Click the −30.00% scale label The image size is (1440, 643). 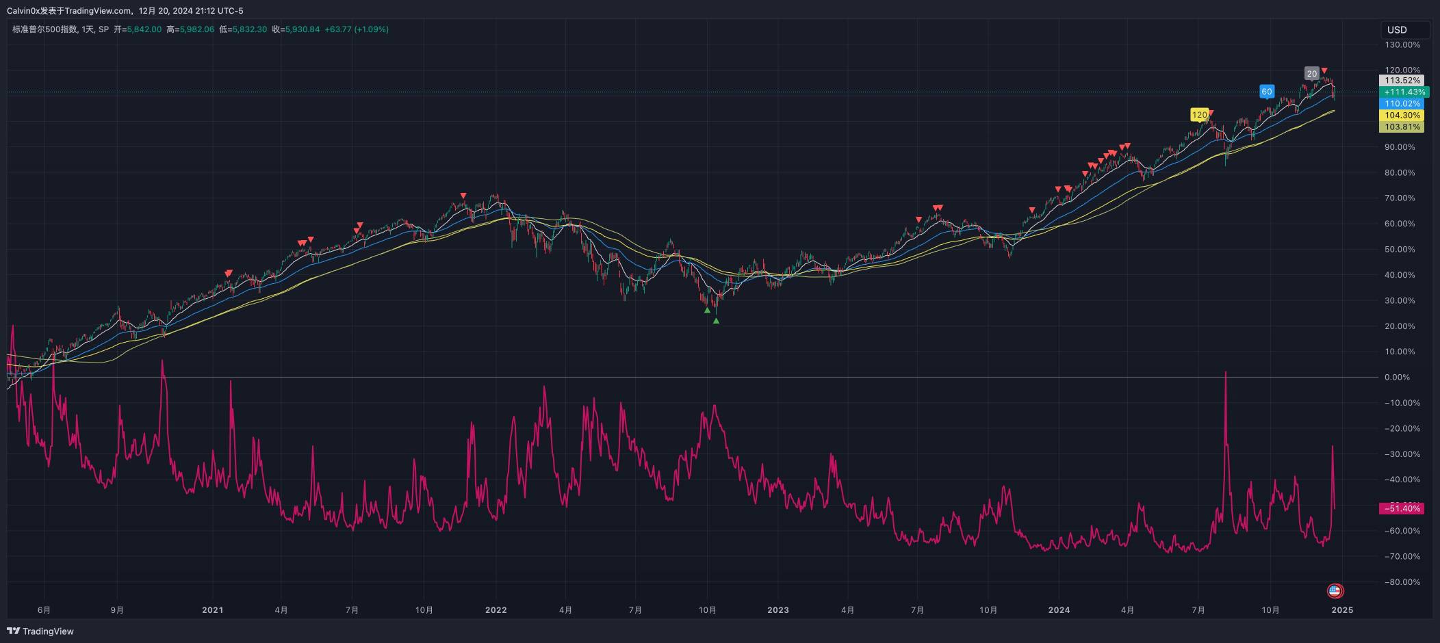coord(1402,454)
